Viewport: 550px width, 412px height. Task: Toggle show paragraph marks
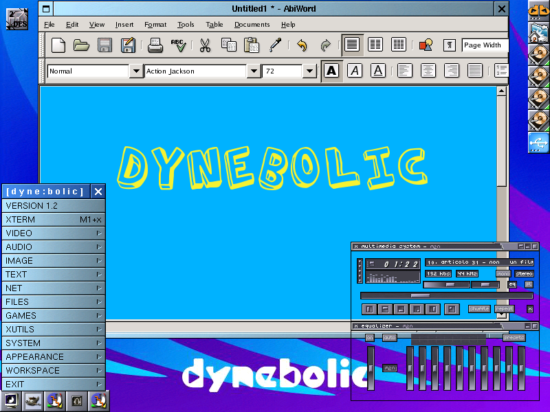[x=450, y=45]
